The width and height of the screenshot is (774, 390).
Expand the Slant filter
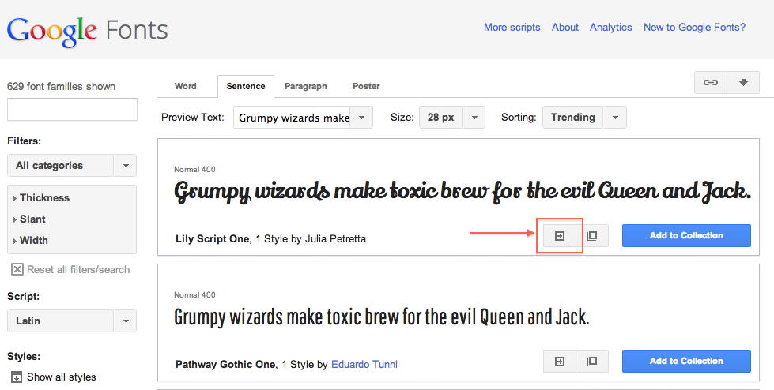coord(32,219)
